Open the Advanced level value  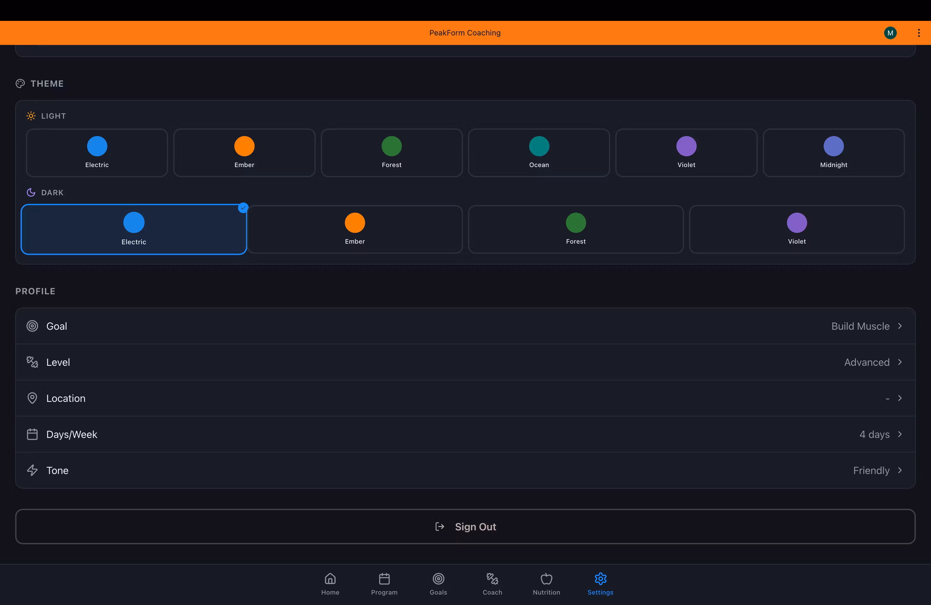[x=867, y=362]
